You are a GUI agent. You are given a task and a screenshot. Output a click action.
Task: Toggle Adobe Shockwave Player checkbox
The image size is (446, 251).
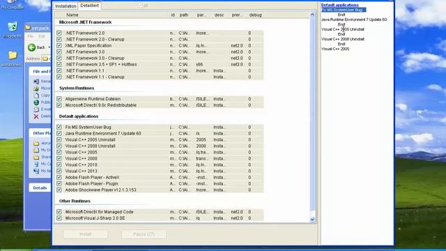point(59,190)
